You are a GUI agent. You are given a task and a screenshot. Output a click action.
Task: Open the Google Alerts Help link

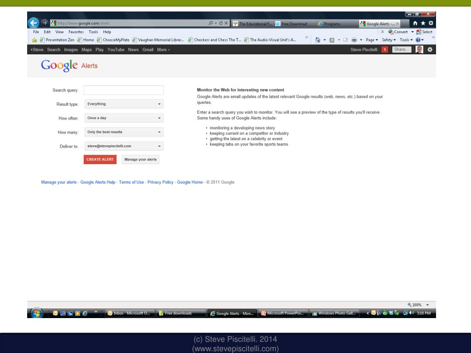[98, 182]
